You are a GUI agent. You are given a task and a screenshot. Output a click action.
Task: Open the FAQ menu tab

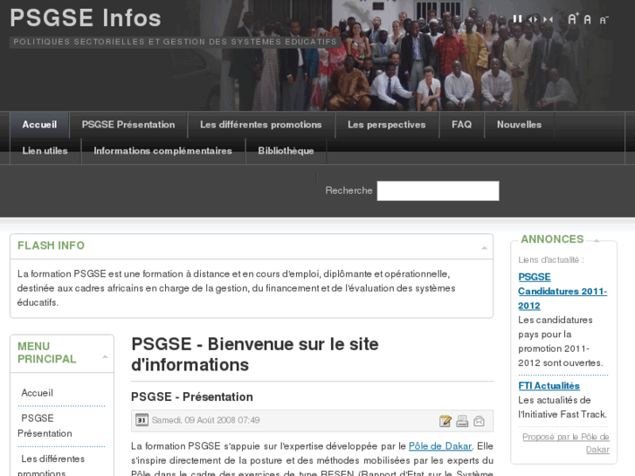point(461,125)
